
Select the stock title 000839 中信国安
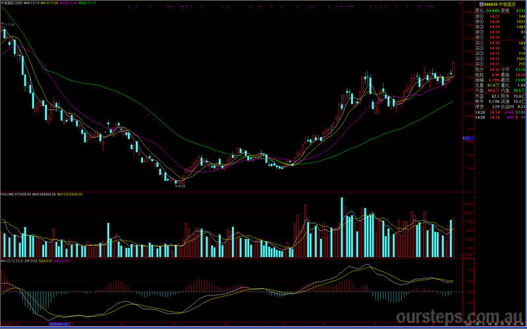(500, 5)
